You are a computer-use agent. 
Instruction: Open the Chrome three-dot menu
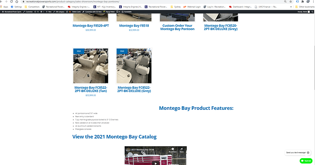[x=313, y=2]
